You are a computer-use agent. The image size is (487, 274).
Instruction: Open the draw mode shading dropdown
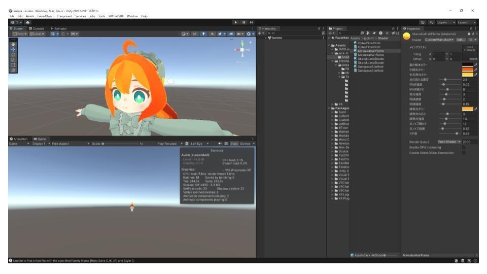tap(185, 34)
